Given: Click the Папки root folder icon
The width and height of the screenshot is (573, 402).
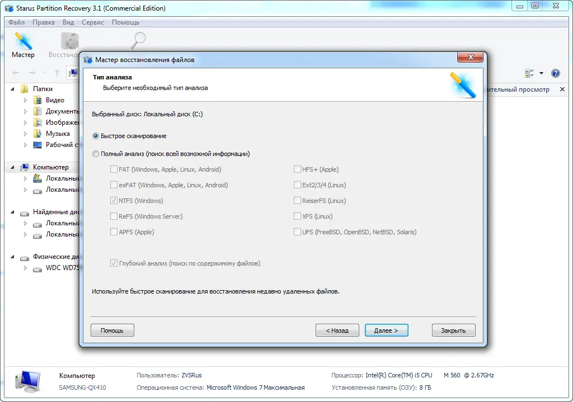Looking at the screenshot, I should coord(25,89).
